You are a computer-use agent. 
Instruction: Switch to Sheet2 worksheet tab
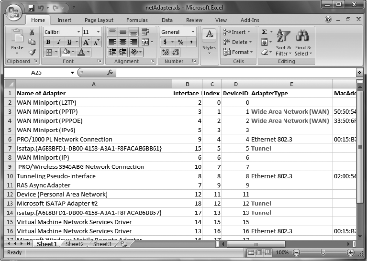[75, 244]
